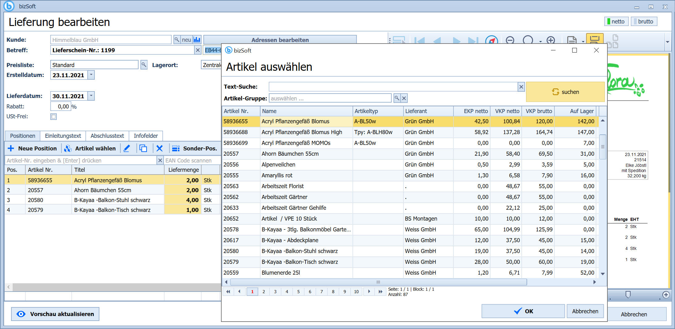Expand preview toolbar overflow arrow

(668, 42)
